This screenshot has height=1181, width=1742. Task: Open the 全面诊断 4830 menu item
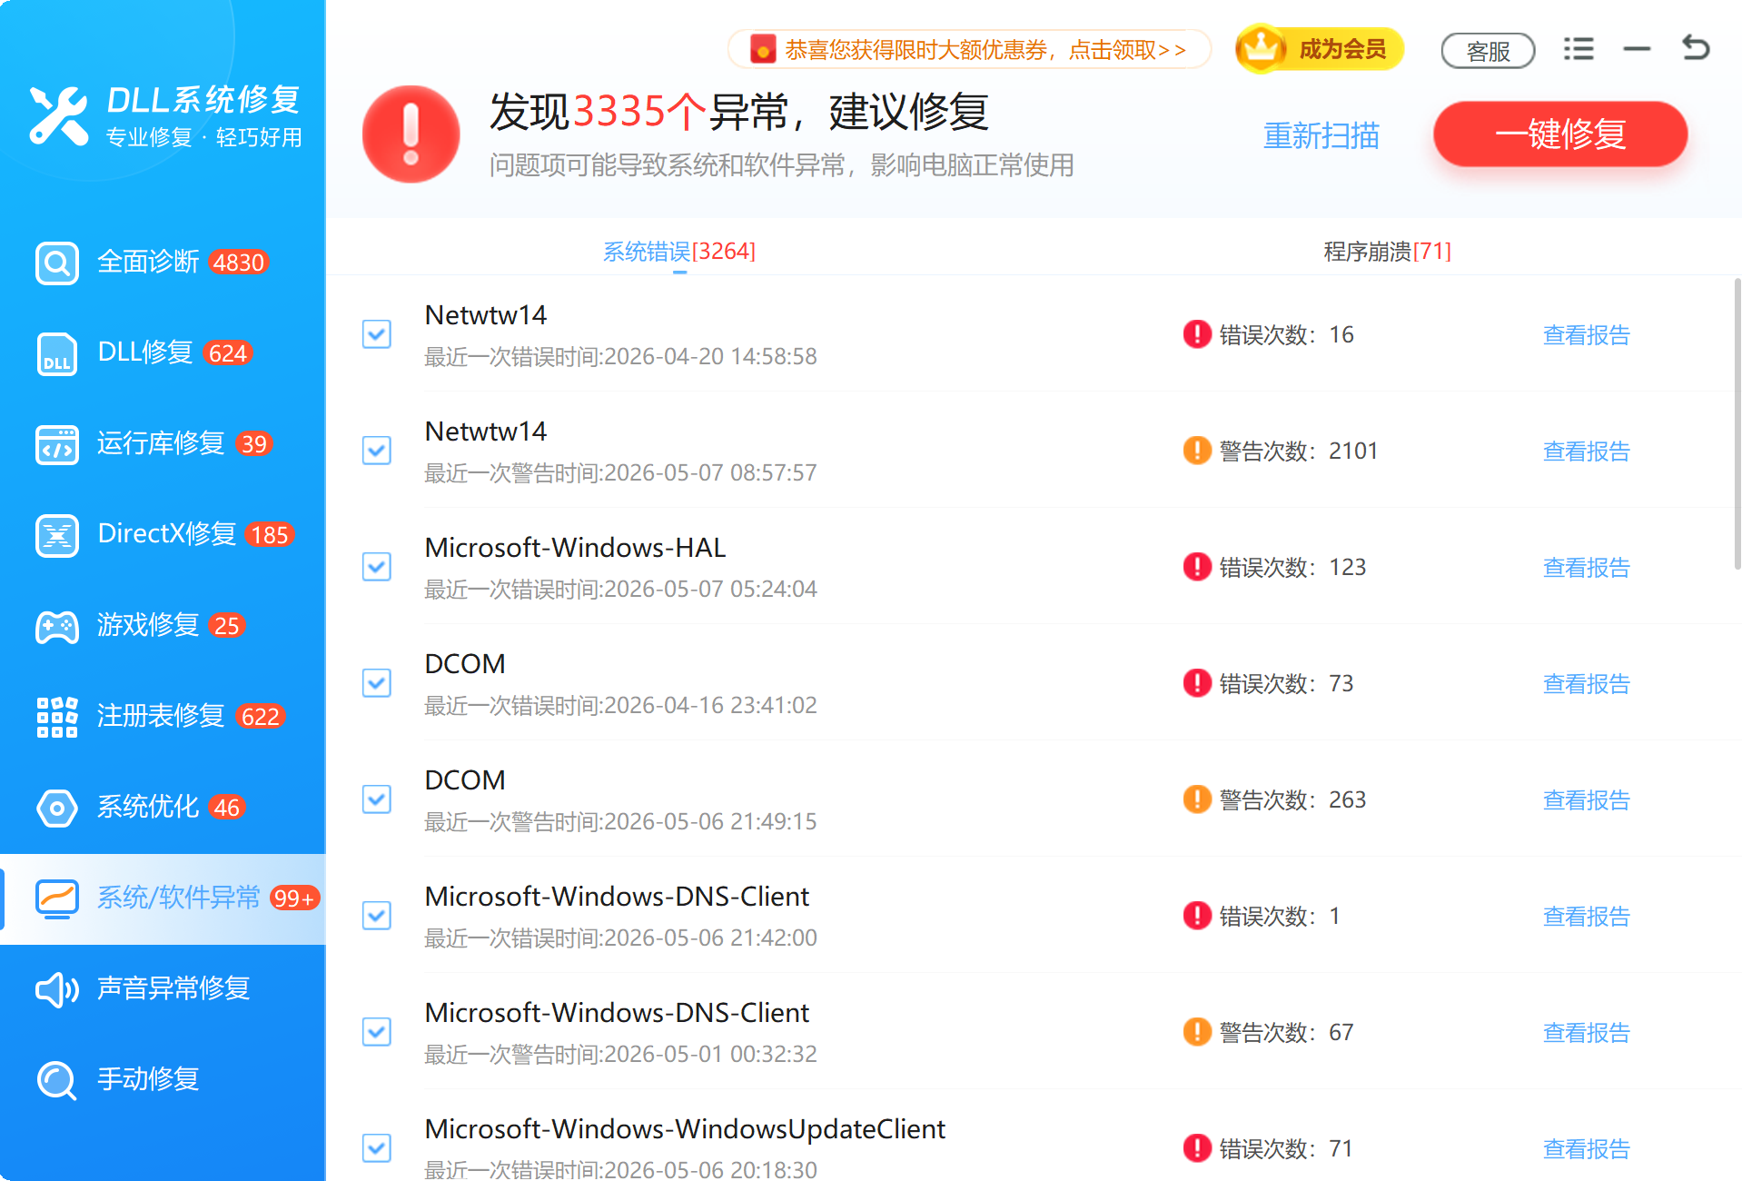[163, 263]
